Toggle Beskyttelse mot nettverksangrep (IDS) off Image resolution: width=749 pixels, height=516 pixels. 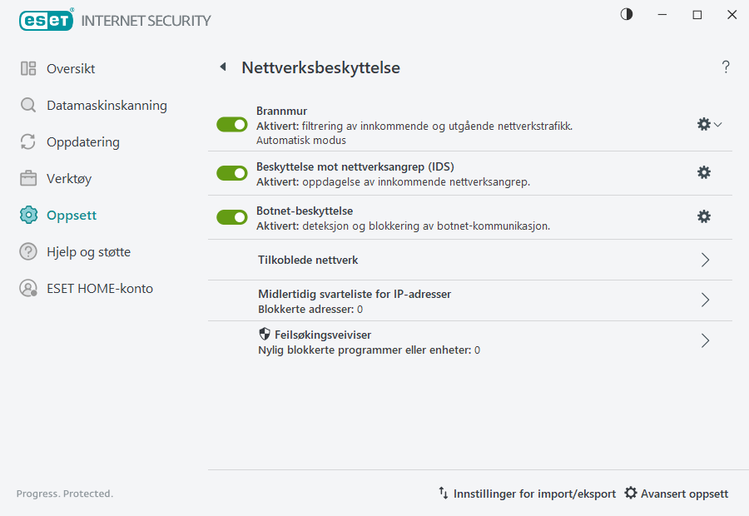231,172
